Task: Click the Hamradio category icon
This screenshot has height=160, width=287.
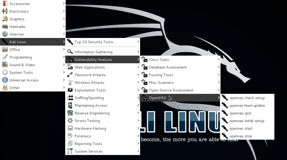Action: click(x=5, y=27)
